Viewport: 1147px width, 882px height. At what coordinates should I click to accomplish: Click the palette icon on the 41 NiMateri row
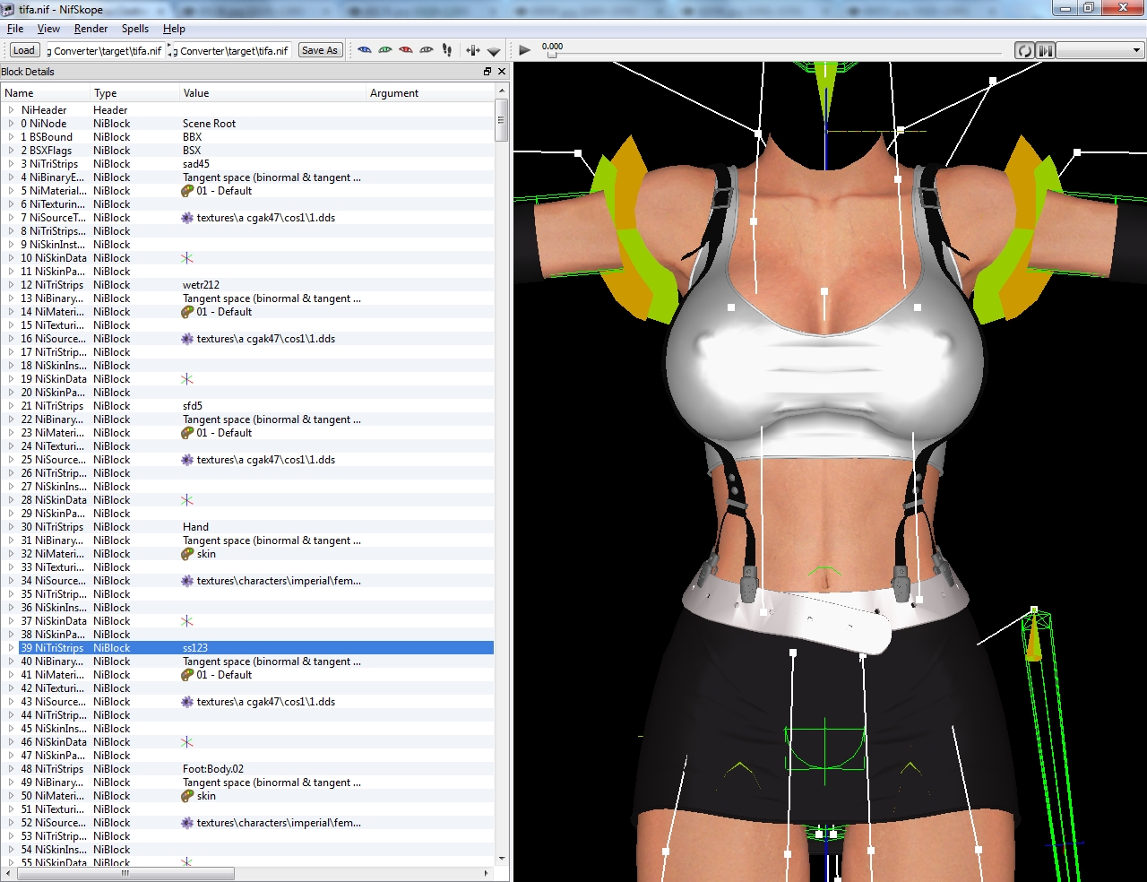coord(187,675)
